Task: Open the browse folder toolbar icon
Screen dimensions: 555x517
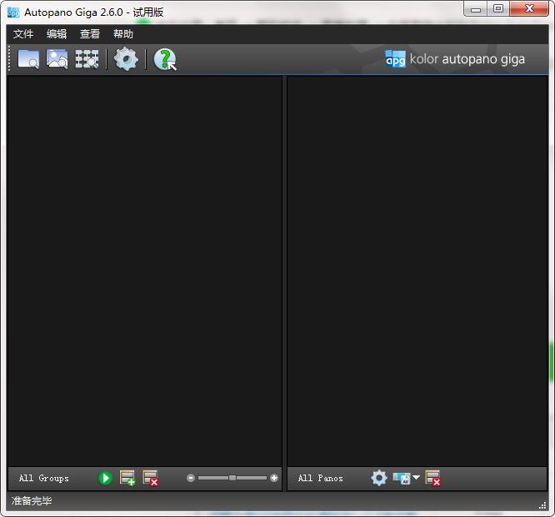Action: point(28,59)
